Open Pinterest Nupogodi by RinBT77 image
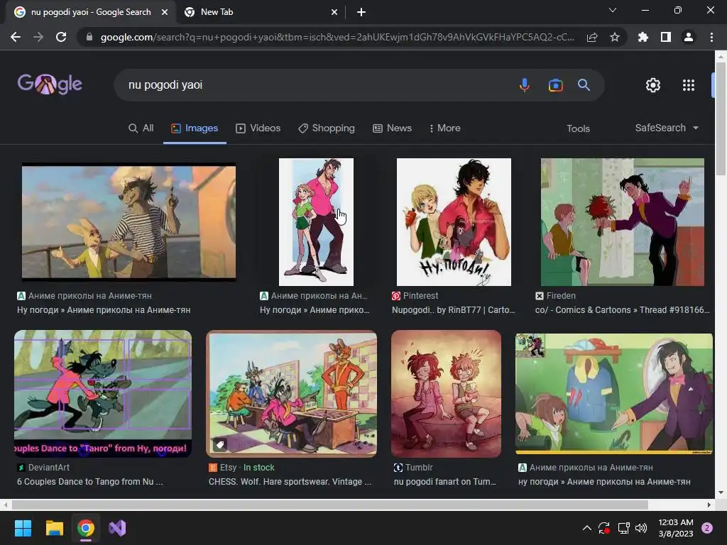The height and width of the screenshot is (545, 727). coord(454,222)
